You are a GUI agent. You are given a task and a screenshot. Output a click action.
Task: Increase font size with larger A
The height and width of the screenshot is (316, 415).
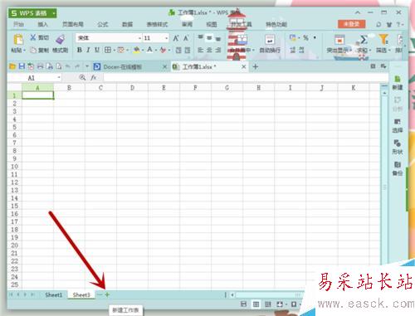pos(176,38)
